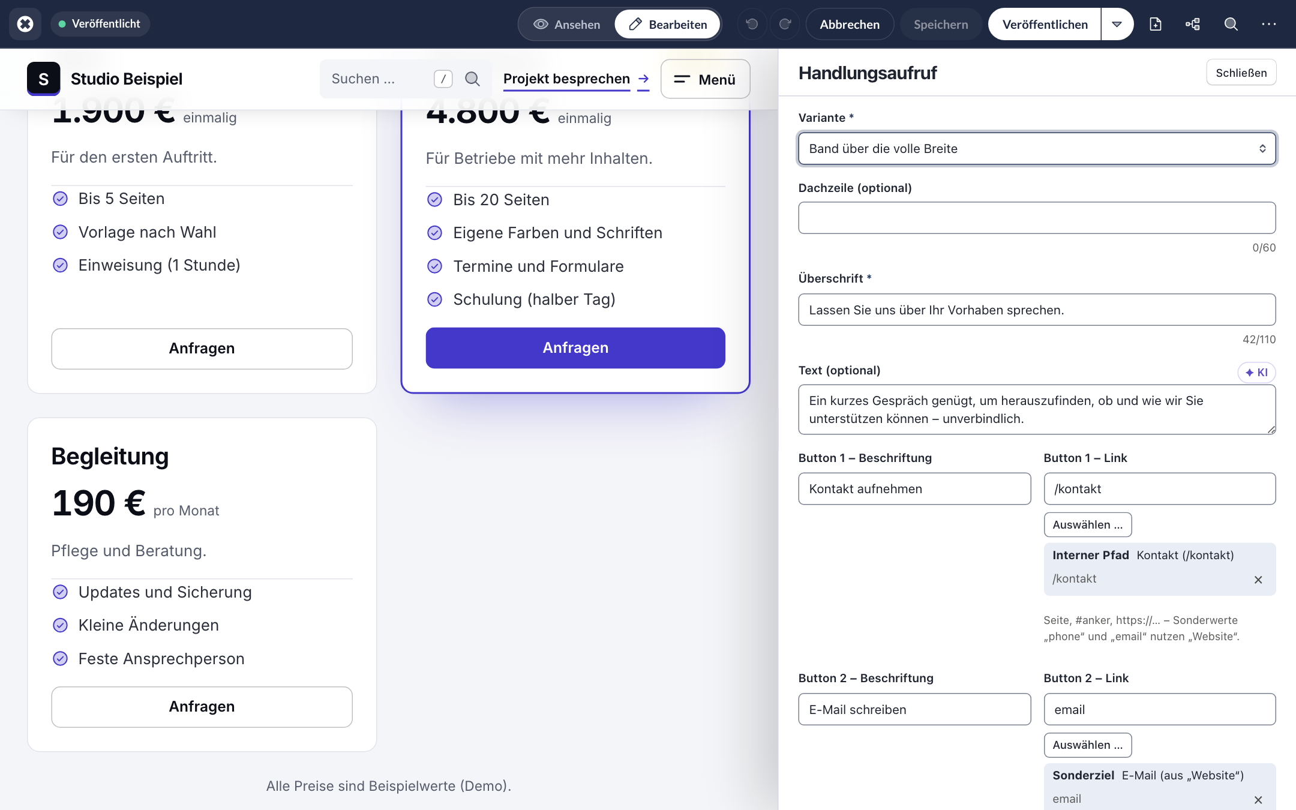This screenshot has width=1296, height=810.
Task: Click the slash shortcut key icon
Action: coord(443,79)
